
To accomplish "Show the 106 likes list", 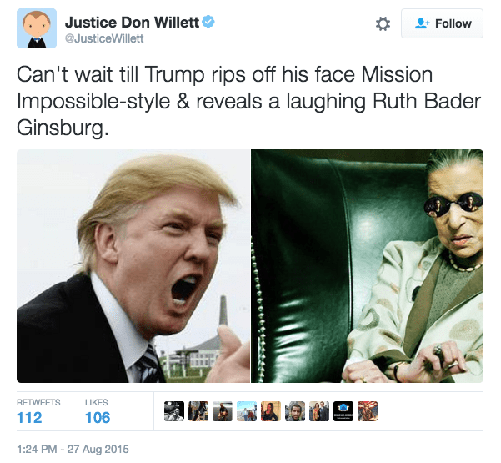I will [98, 411].
